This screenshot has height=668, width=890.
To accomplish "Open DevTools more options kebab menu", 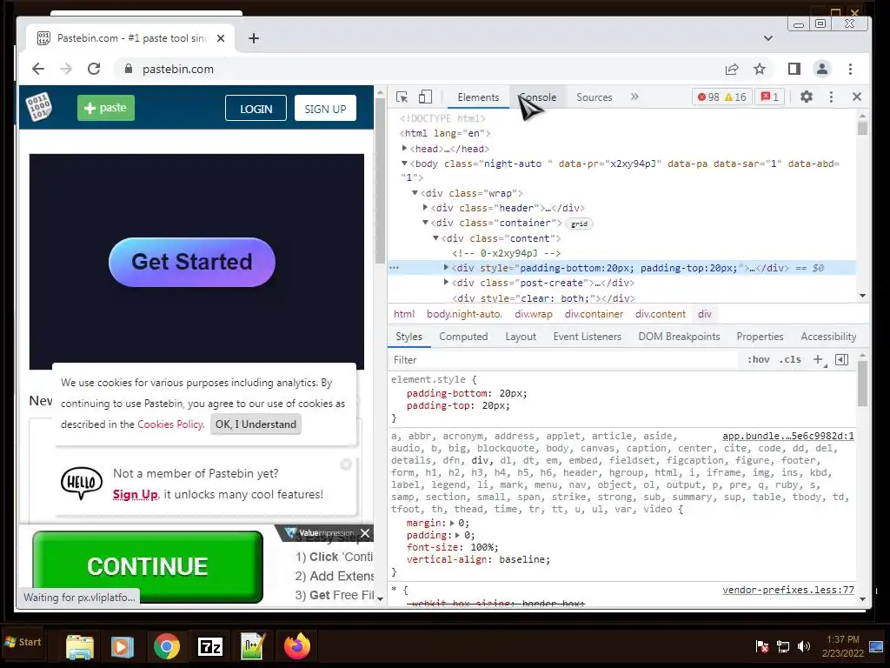I will 831,97.
